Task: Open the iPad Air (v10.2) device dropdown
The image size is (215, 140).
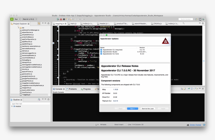Action: point(30,19)
